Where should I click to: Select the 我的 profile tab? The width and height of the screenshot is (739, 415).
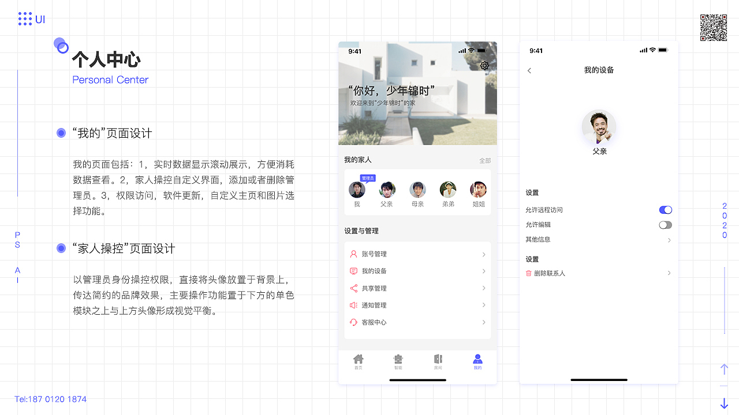477,362
